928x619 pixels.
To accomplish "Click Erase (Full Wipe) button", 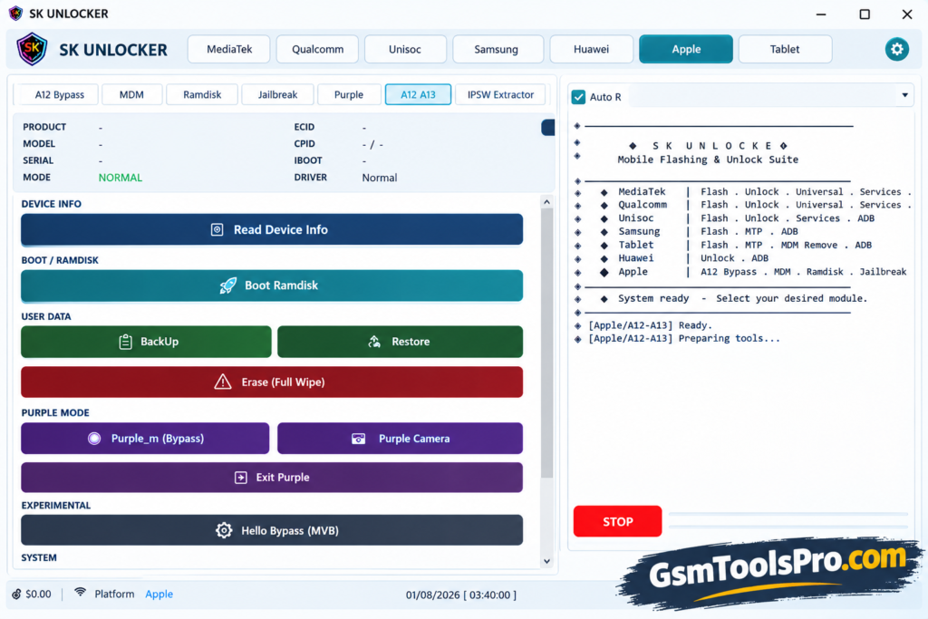I will [x=272, y=382].
